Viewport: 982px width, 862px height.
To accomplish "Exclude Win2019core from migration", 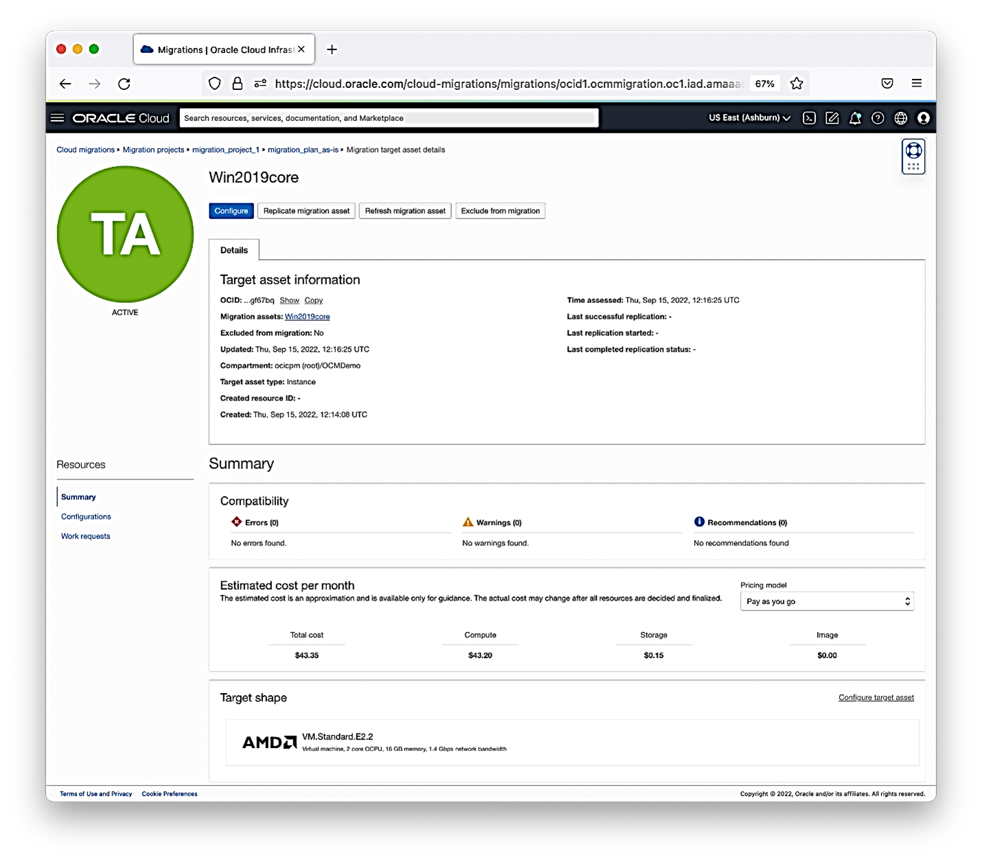I will (x=500, y=211).
